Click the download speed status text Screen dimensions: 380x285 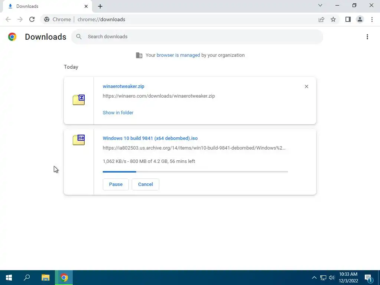149,161
